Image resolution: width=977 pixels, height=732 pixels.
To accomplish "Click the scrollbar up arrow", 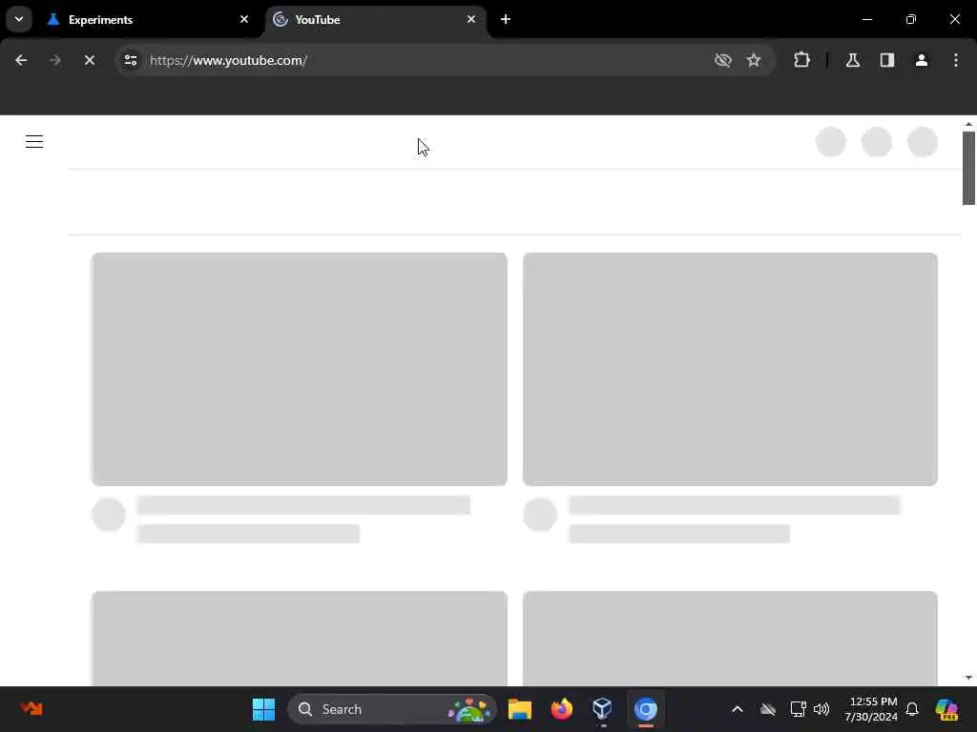I will click(968, 125).
